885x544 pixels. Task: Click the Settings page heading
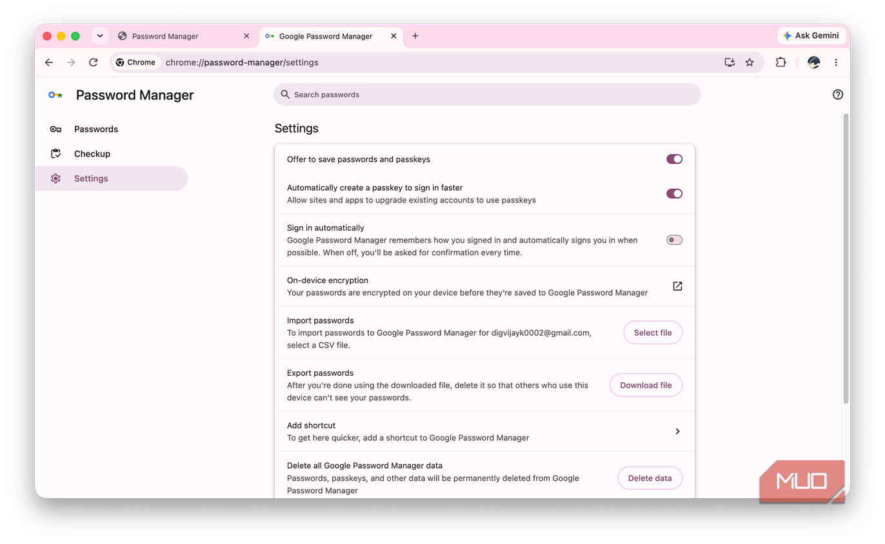pos(297,128)
